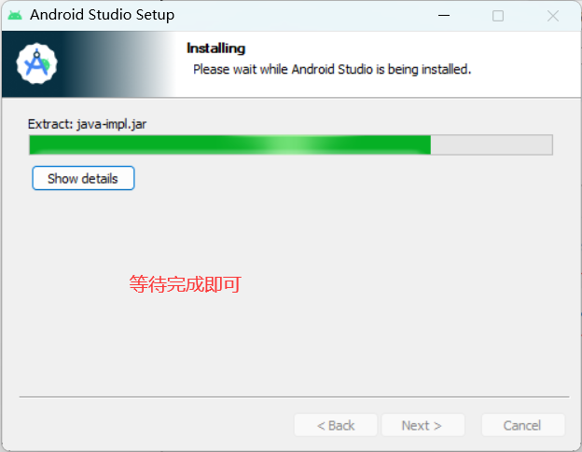Image resolution: width=582 pixels, height=452 pixels.
Task: Click the grey unfilled part of progress bar
Action: pos(492,145)
